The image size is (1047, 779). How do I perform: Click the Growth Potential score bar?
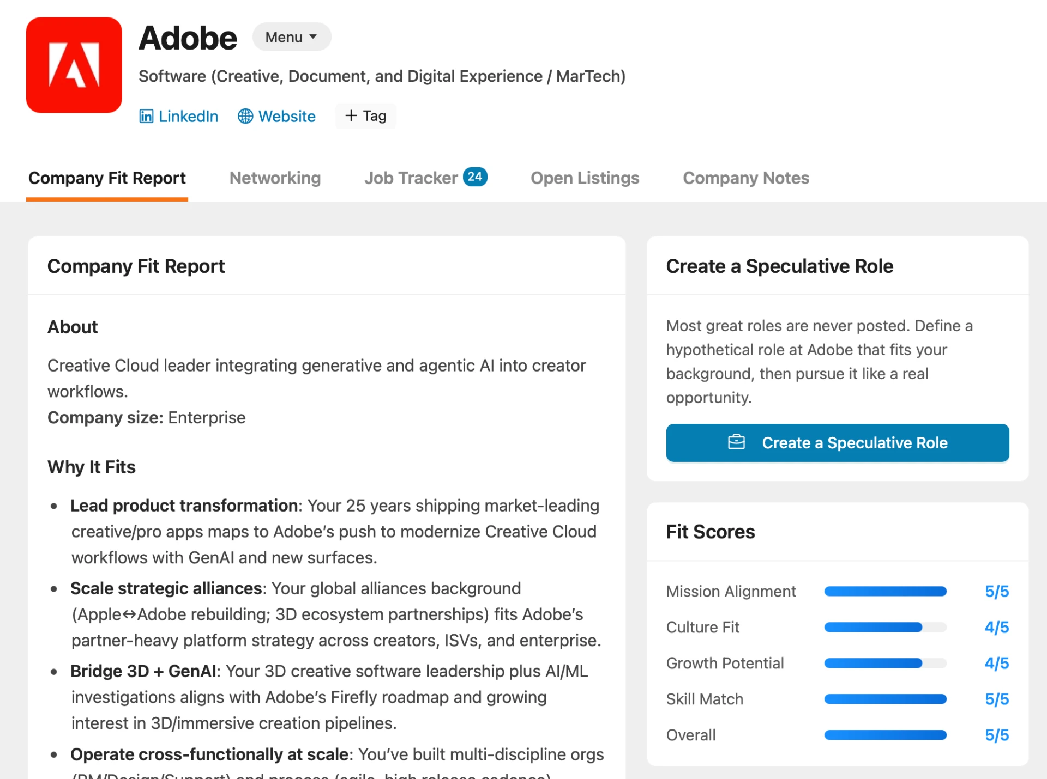click(x=885, y=663)
